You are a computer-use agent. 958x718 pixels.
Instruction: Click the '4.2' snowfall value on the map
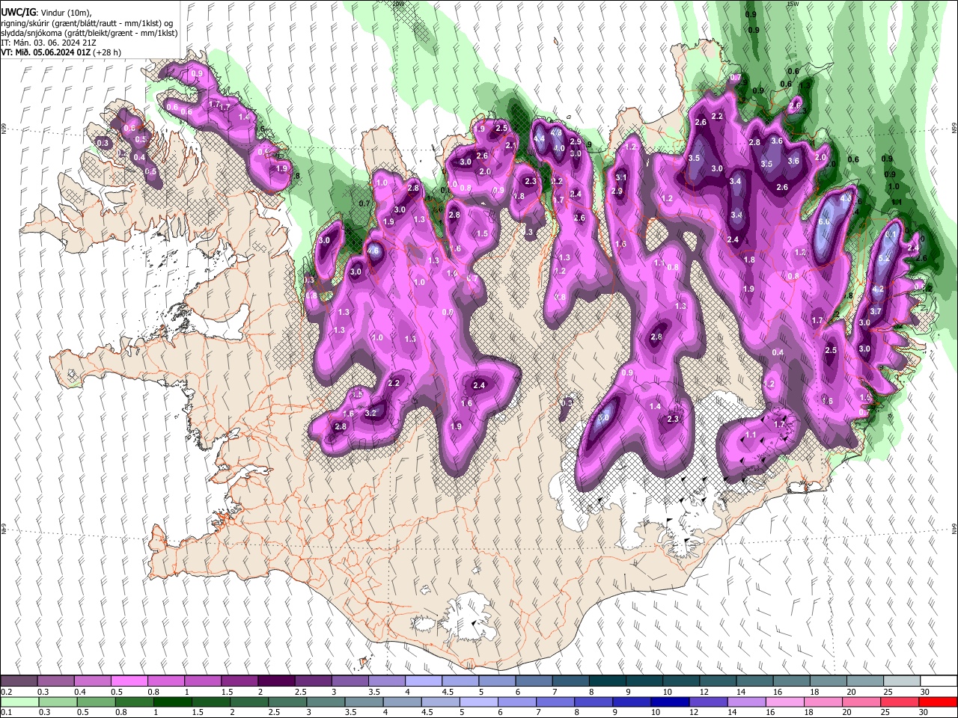[879, 289]
